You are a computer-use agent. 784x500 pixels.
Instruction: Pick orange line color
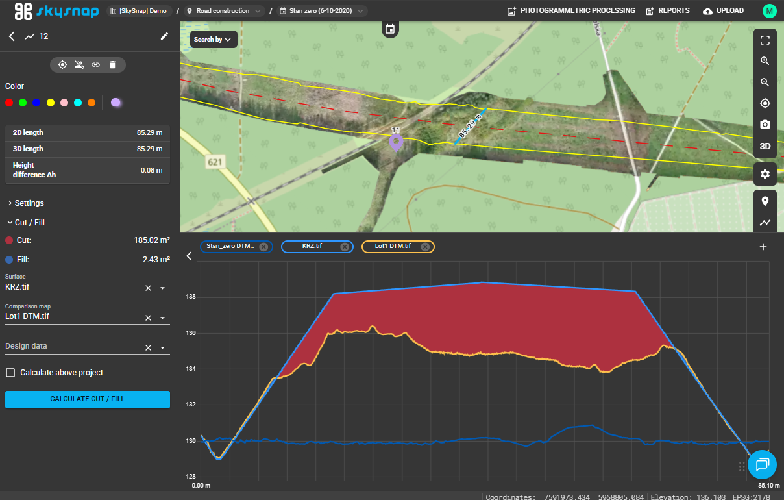click(x=92, y=103)
